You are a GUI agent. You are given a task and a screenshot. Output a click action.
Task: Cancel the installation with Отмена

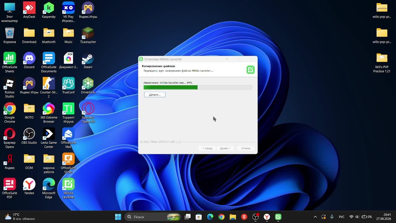pyautogui.click(x=246, y=148)
